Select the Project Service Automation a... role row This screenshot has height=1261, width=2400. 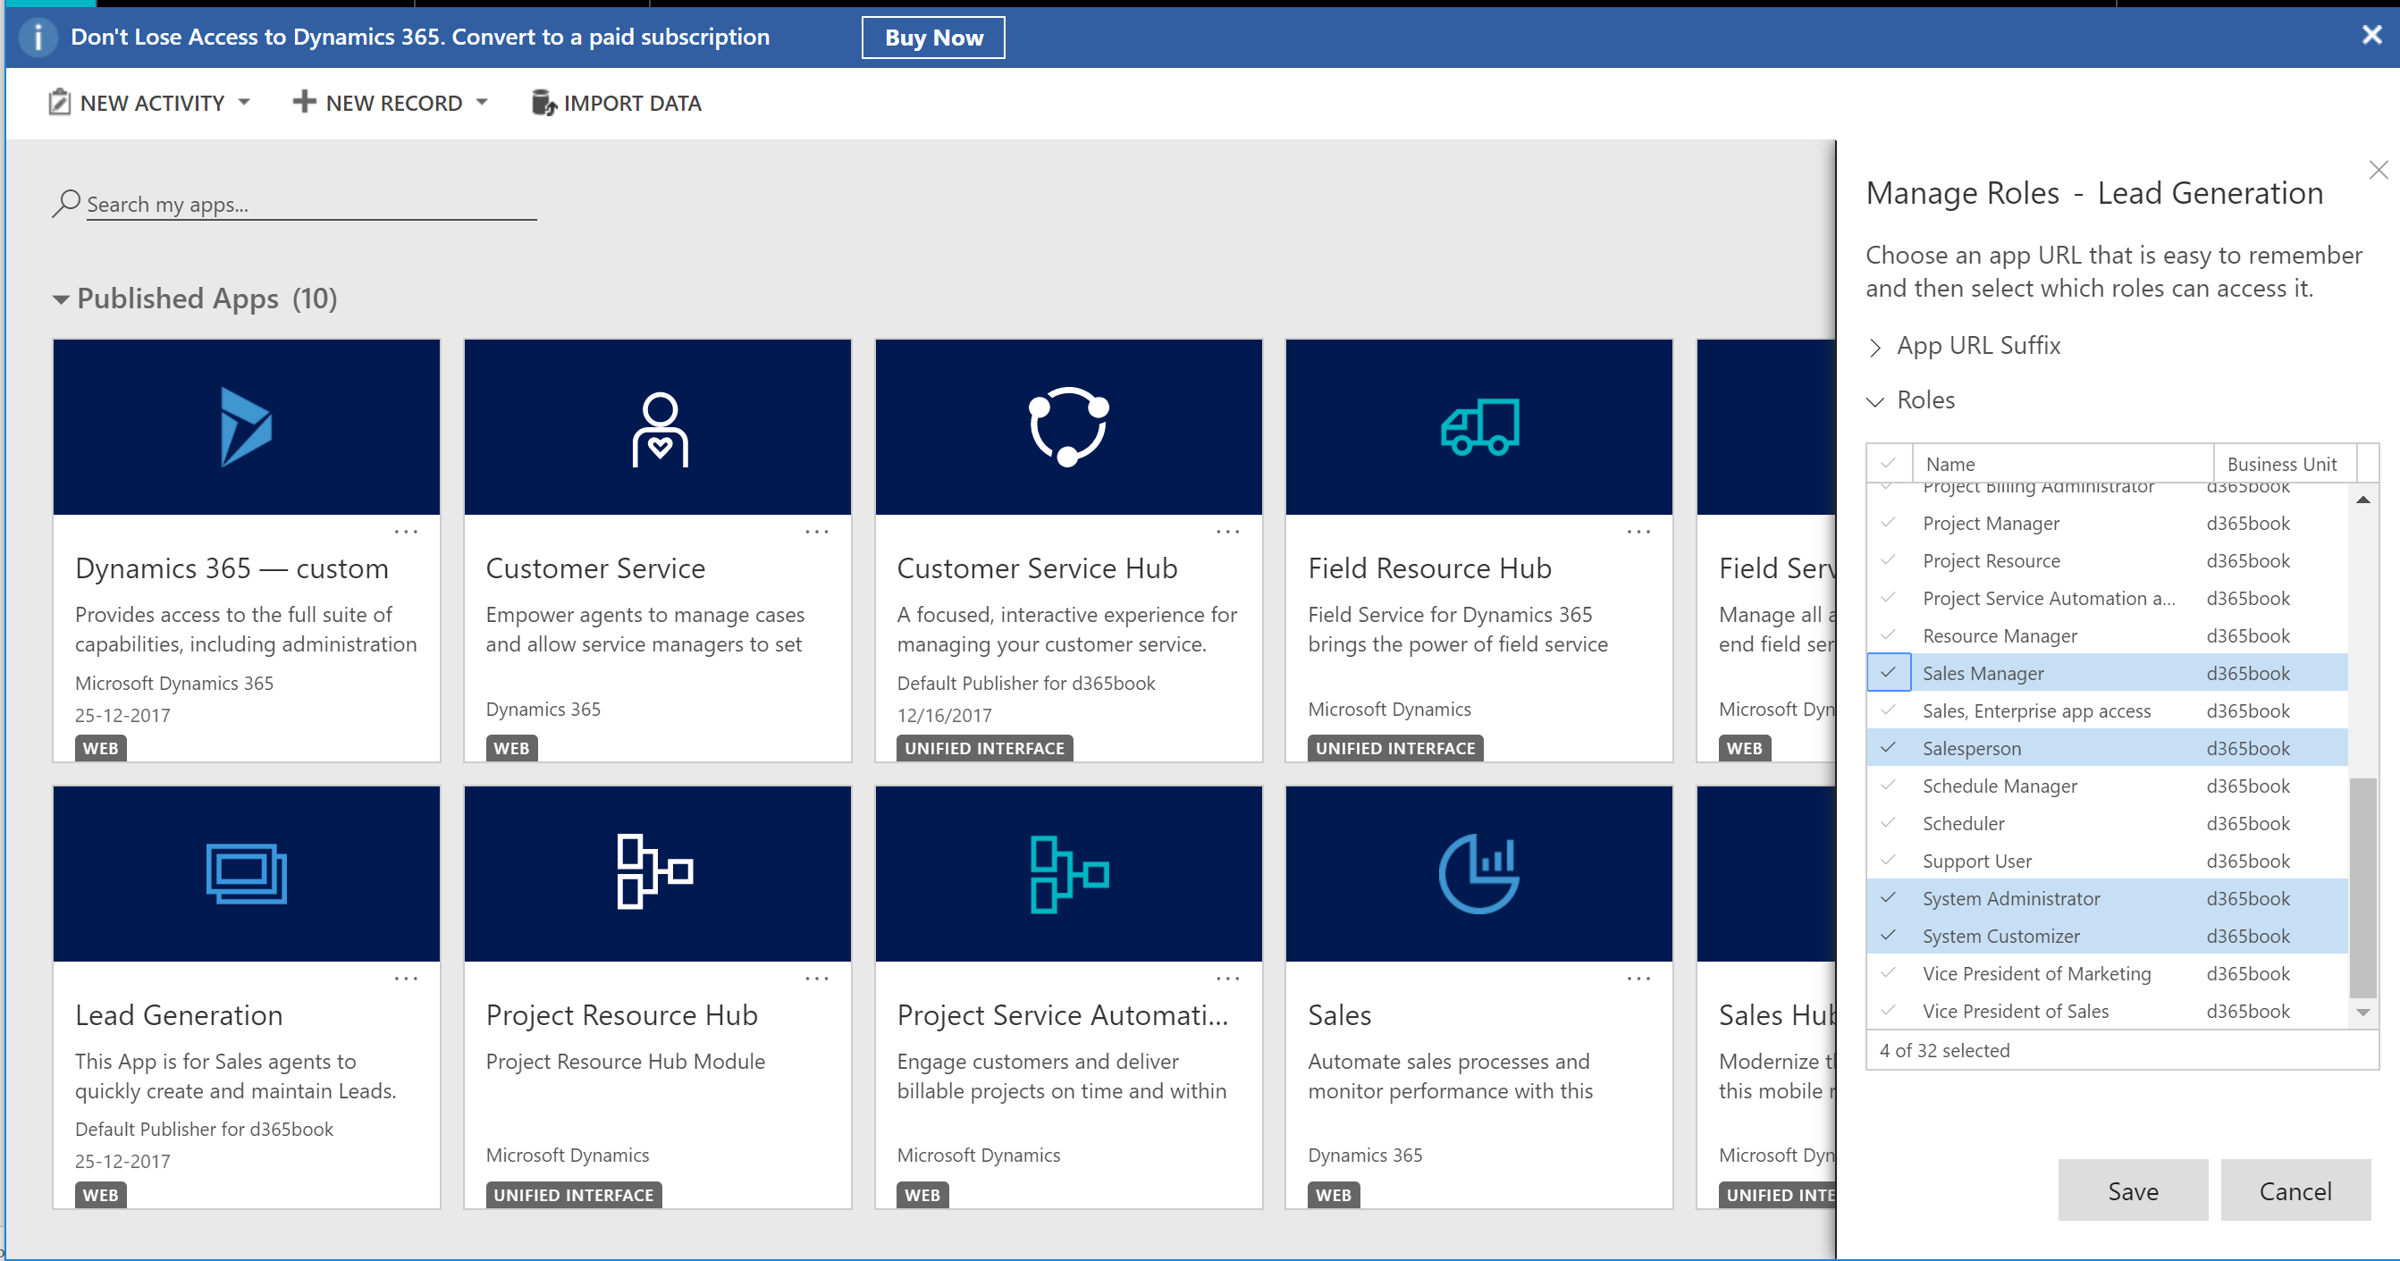[2107, 598]
